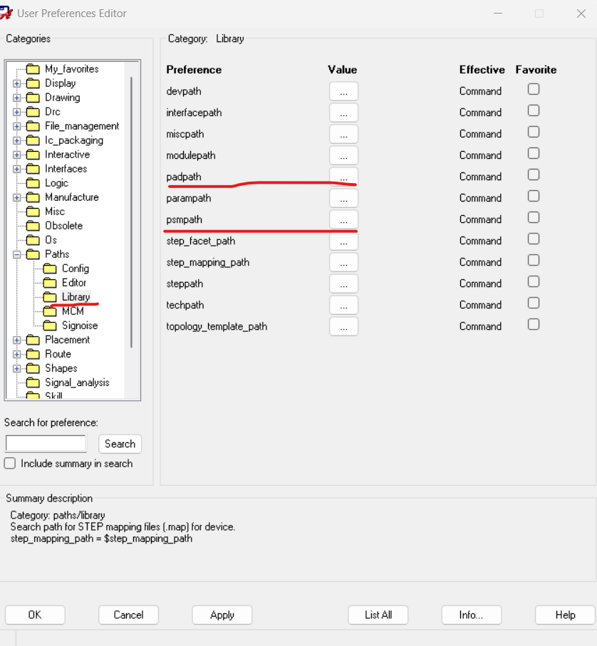
Task: Select the Logic folder category
Action: coord(56,183)
